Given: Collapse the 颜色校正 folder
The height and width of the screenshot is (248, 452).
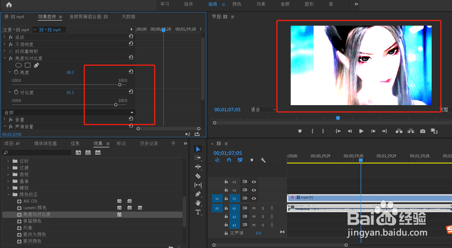Looking at the screenshot, I should [9, 194].
